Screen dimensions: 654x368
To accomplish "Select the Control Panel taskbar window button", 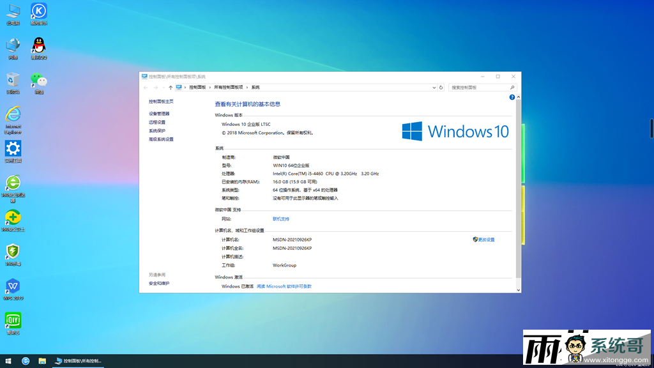I will tap(78, 361).
